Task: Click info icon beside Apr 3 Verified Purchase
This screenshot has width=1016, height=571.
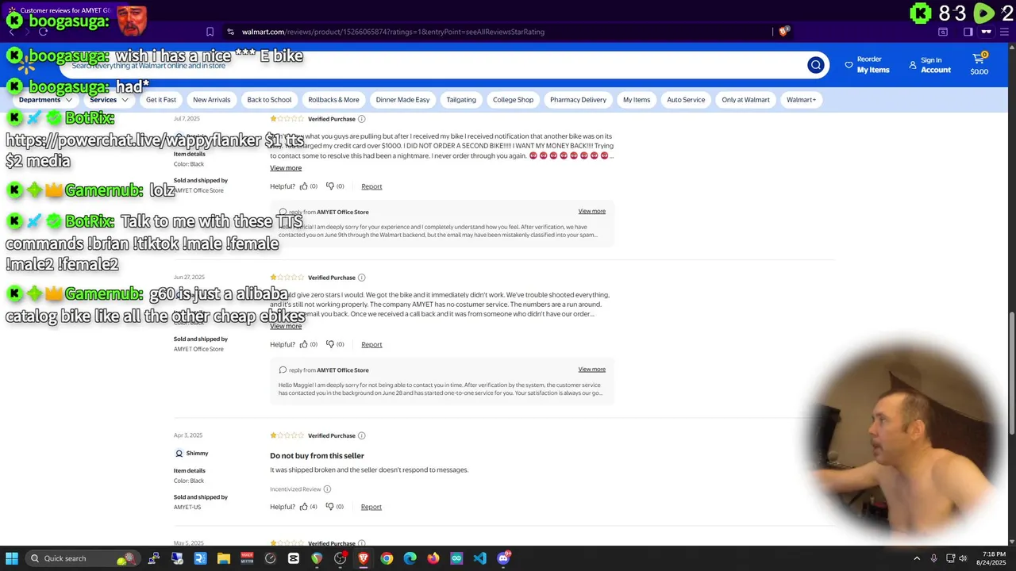Action: coord(361,435)
